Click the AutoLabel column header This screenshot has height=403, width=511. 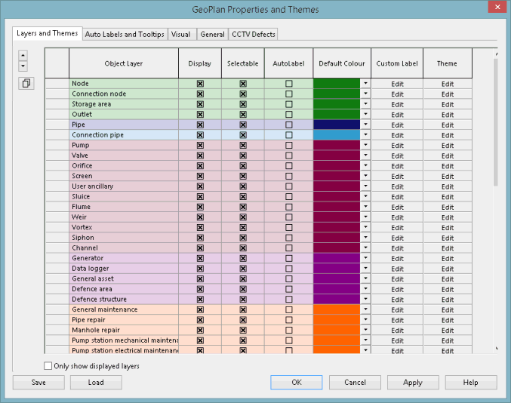tap(288, 63)
